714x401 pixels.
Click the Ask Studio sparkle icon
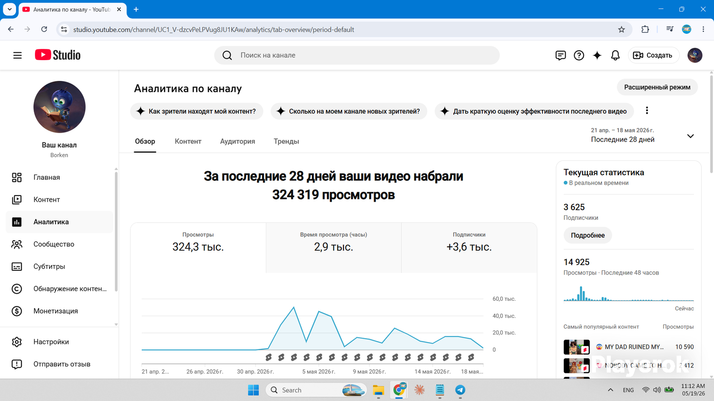597,55
